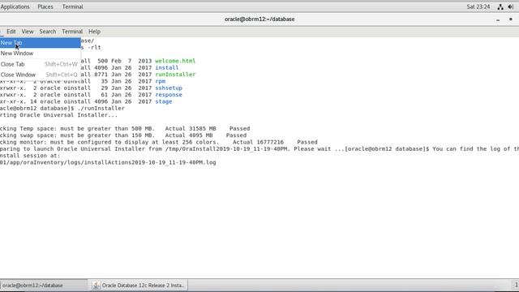Viewport: 519px width, 292px height.
Task: Click the rpm directory name
Action: [x=161, y=81]
